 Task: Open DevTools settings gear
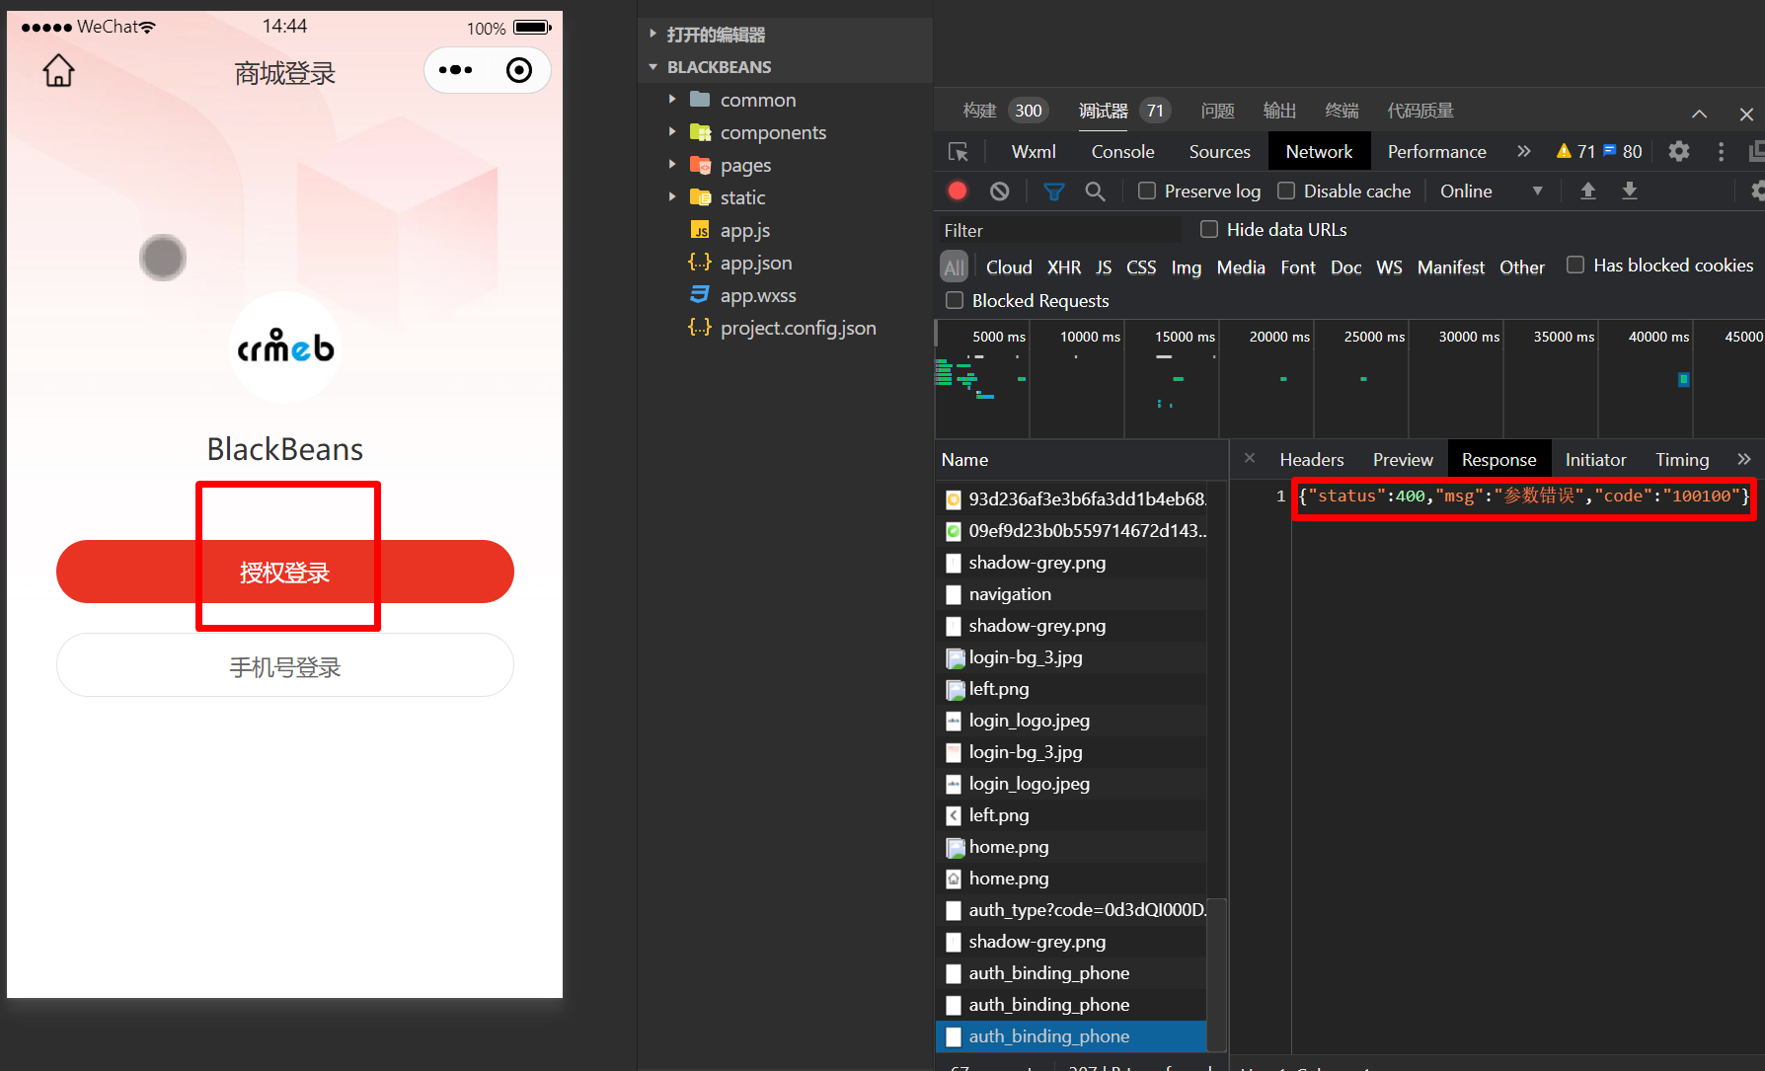1679,151
